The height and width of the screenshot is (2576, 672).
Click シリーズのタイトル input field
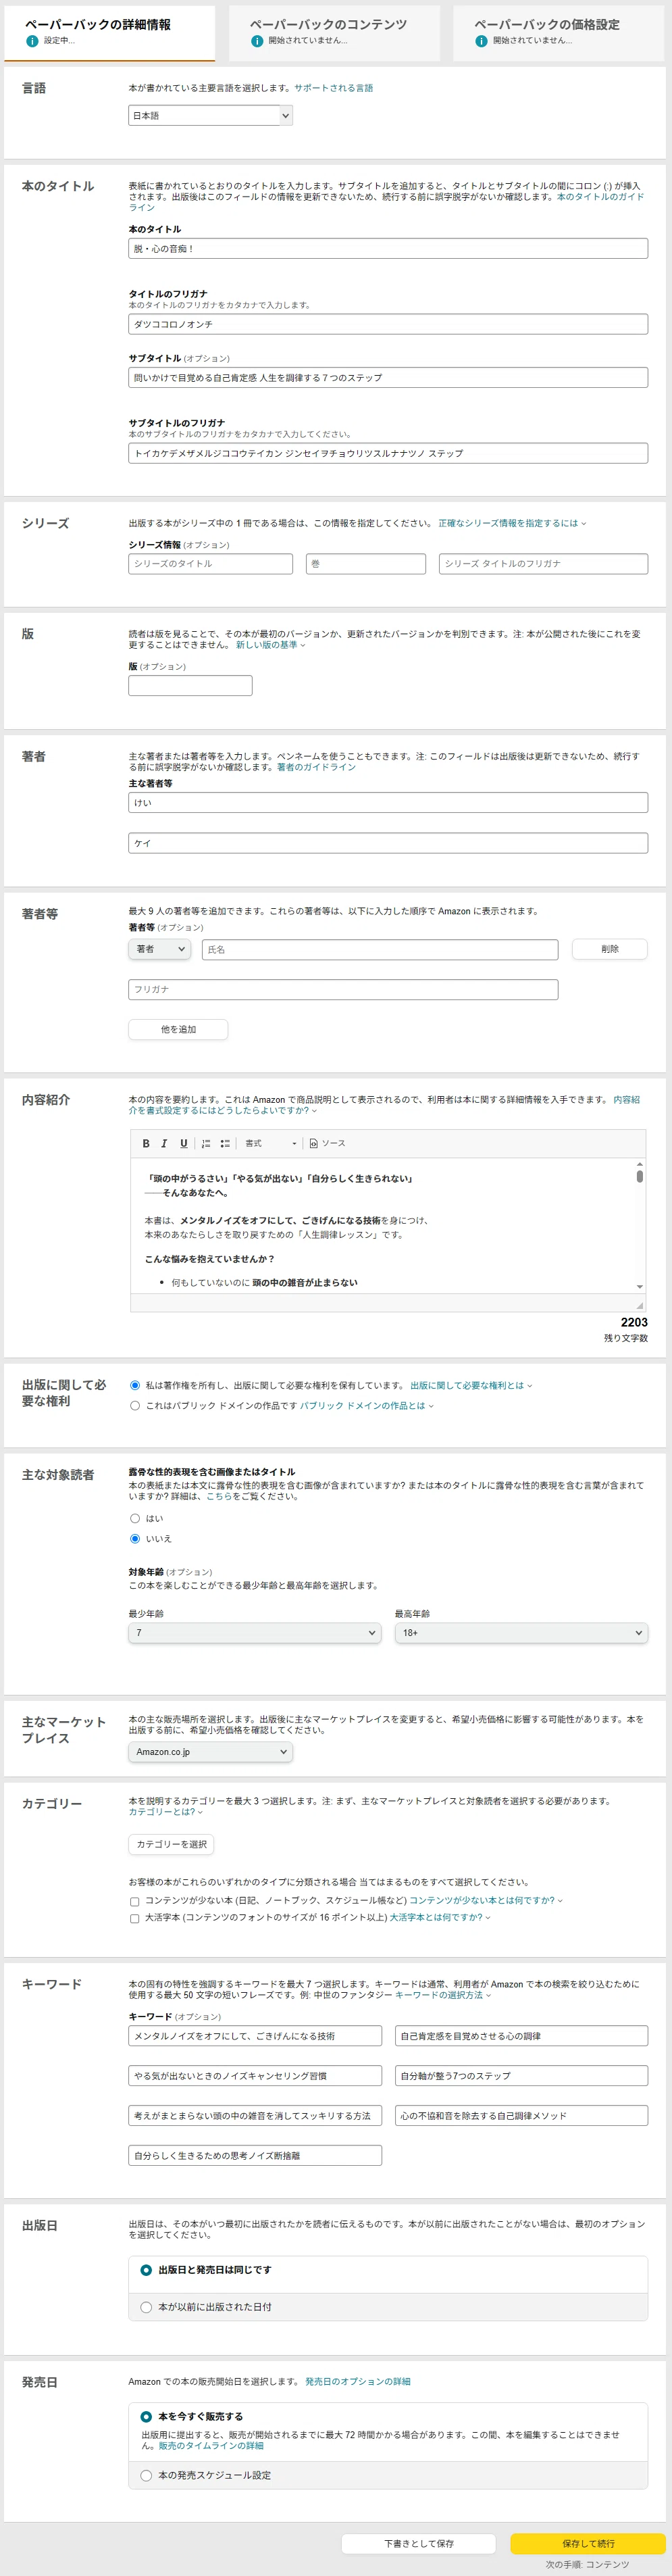click(211, 564)
